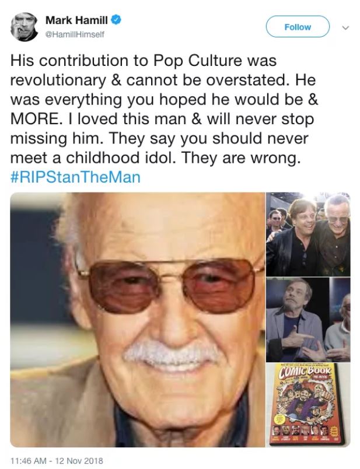
Task: View the top-right photo of two men smiling
Action: pyautogui.click(x=307, y=233)
